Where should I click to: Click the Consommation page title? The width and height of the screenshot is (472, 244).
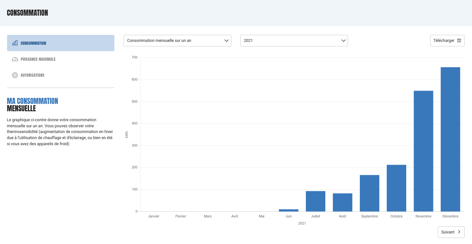pyautogui.click(x=27, y=13)
